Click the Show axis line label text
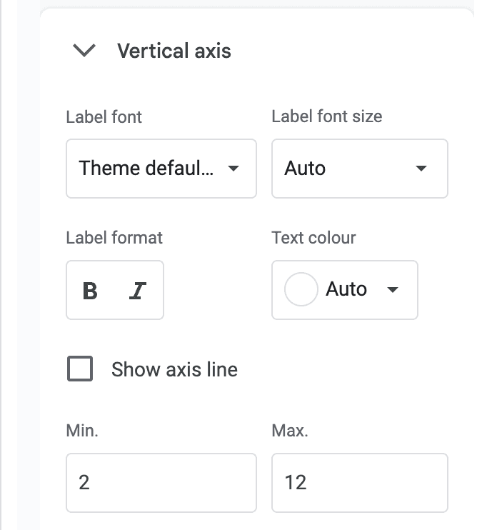Screen dimensions: 477x530 (174, 369)
